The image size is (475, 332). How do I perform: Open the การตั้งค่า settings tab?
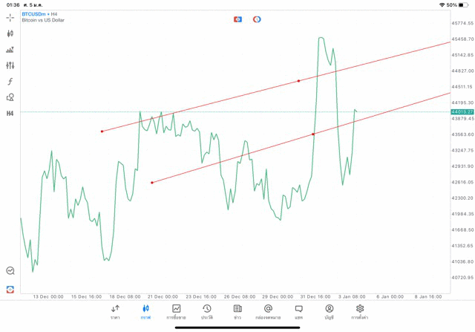[x=360, y=311]
